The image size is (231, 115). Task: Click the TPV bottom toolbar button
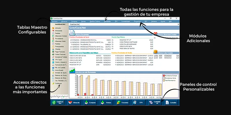[139, 102]
